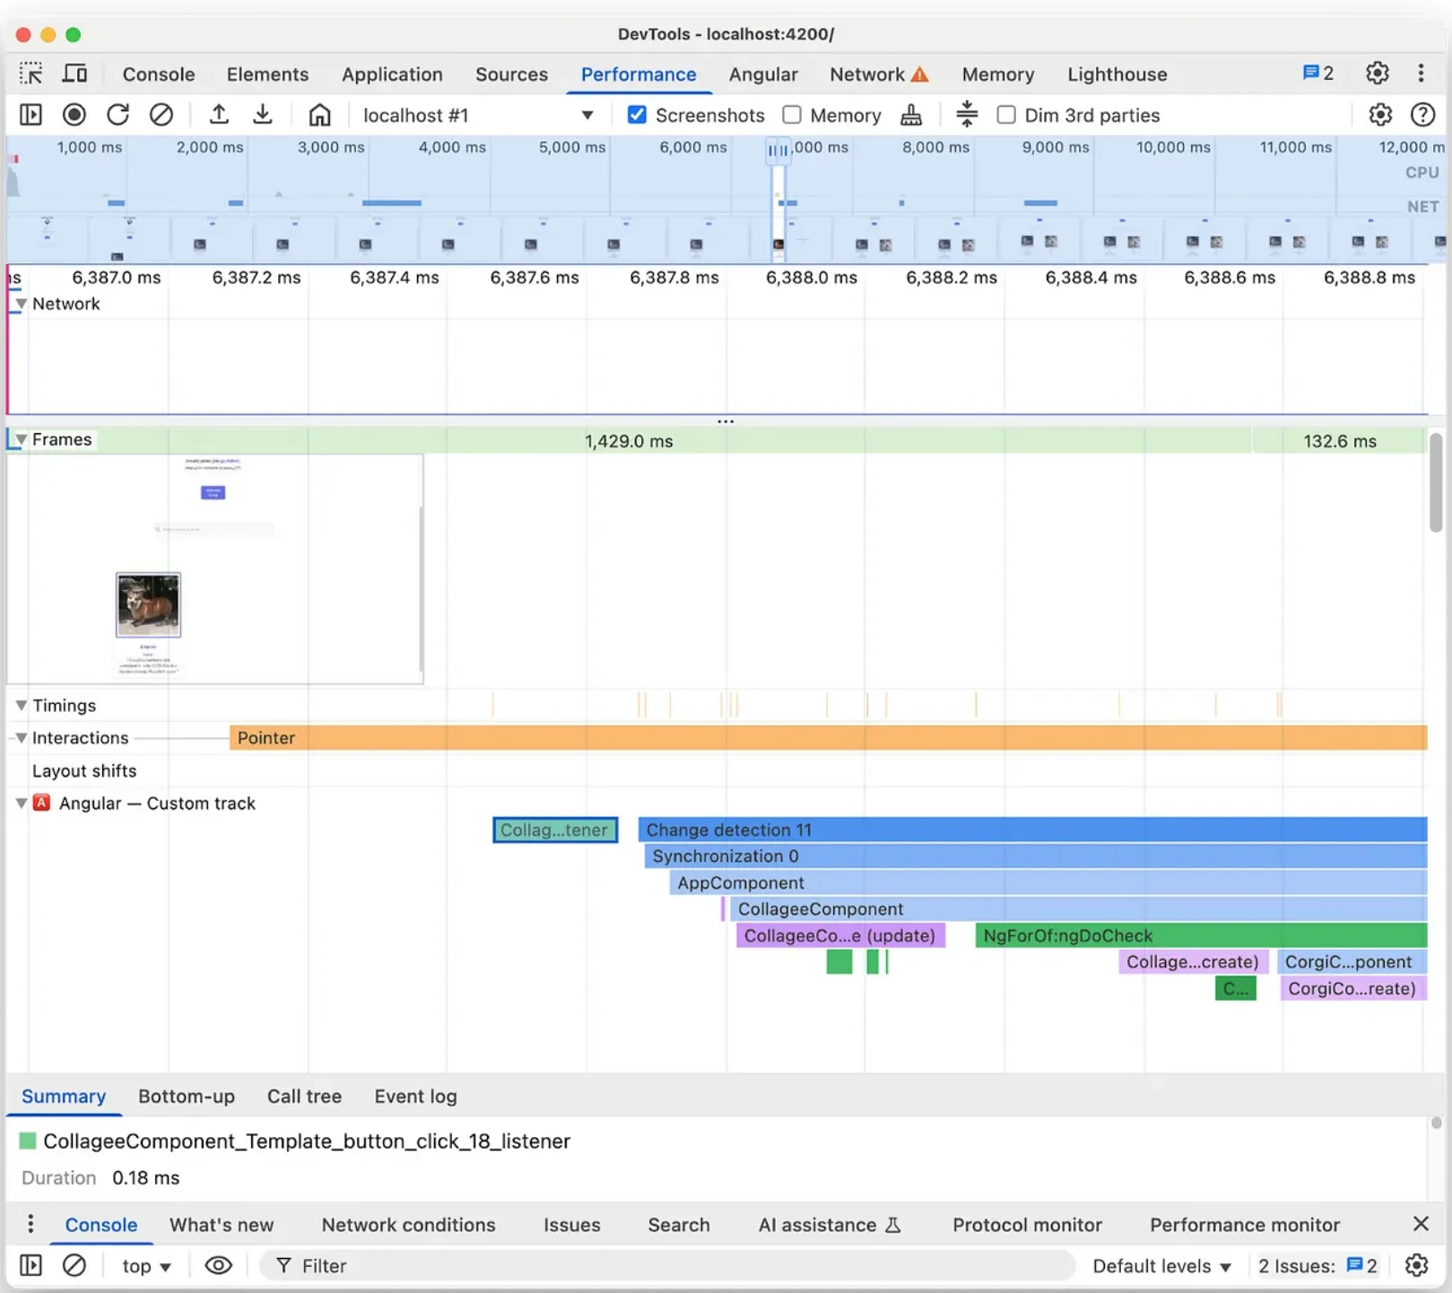Load a saved profile via upload icon
Screen dimensions: 1452x1293
(x=218, y=115)
